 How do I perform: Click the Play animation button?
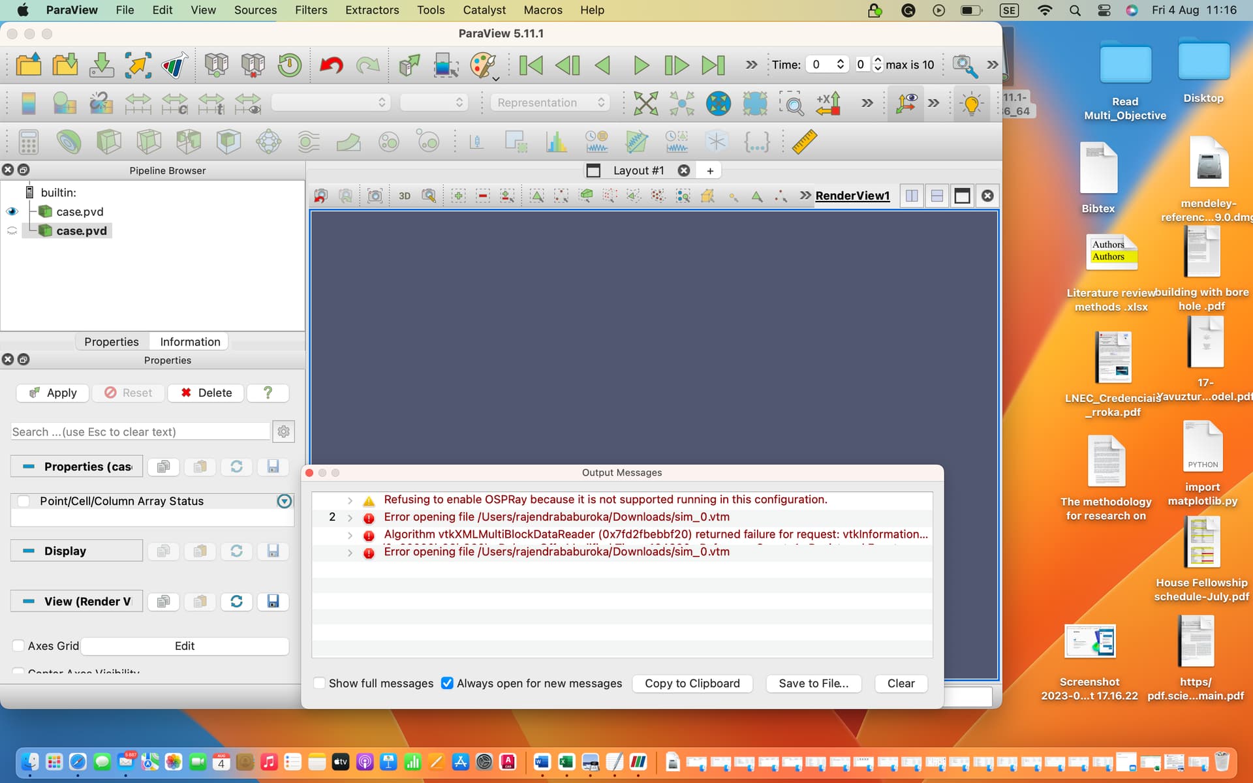(x=640, y=65)
